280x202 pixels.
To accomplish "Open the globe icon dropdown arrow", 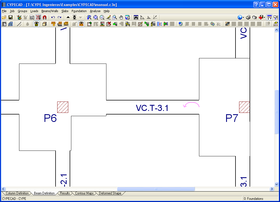I will pyautogui.click(x=244, y=17).
